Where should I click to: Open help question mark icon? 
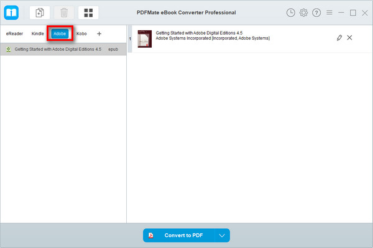point(316,12)
